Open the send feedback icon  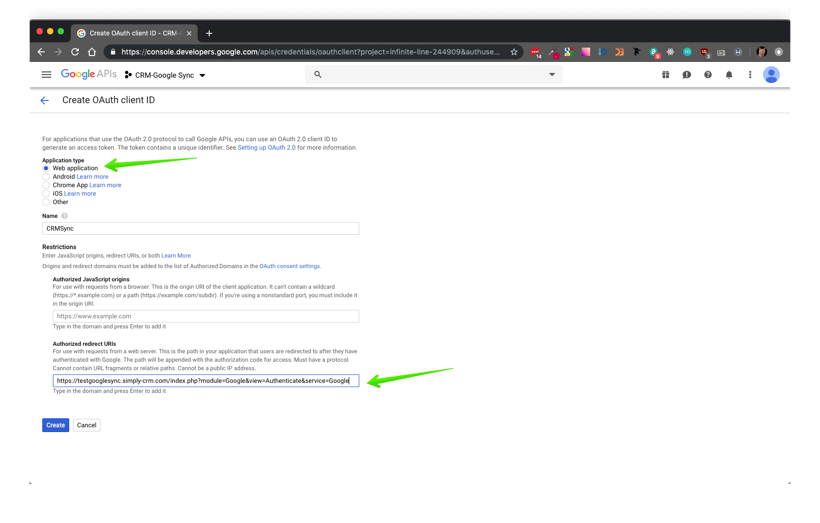pyautogui.click(x=687, y=75)
